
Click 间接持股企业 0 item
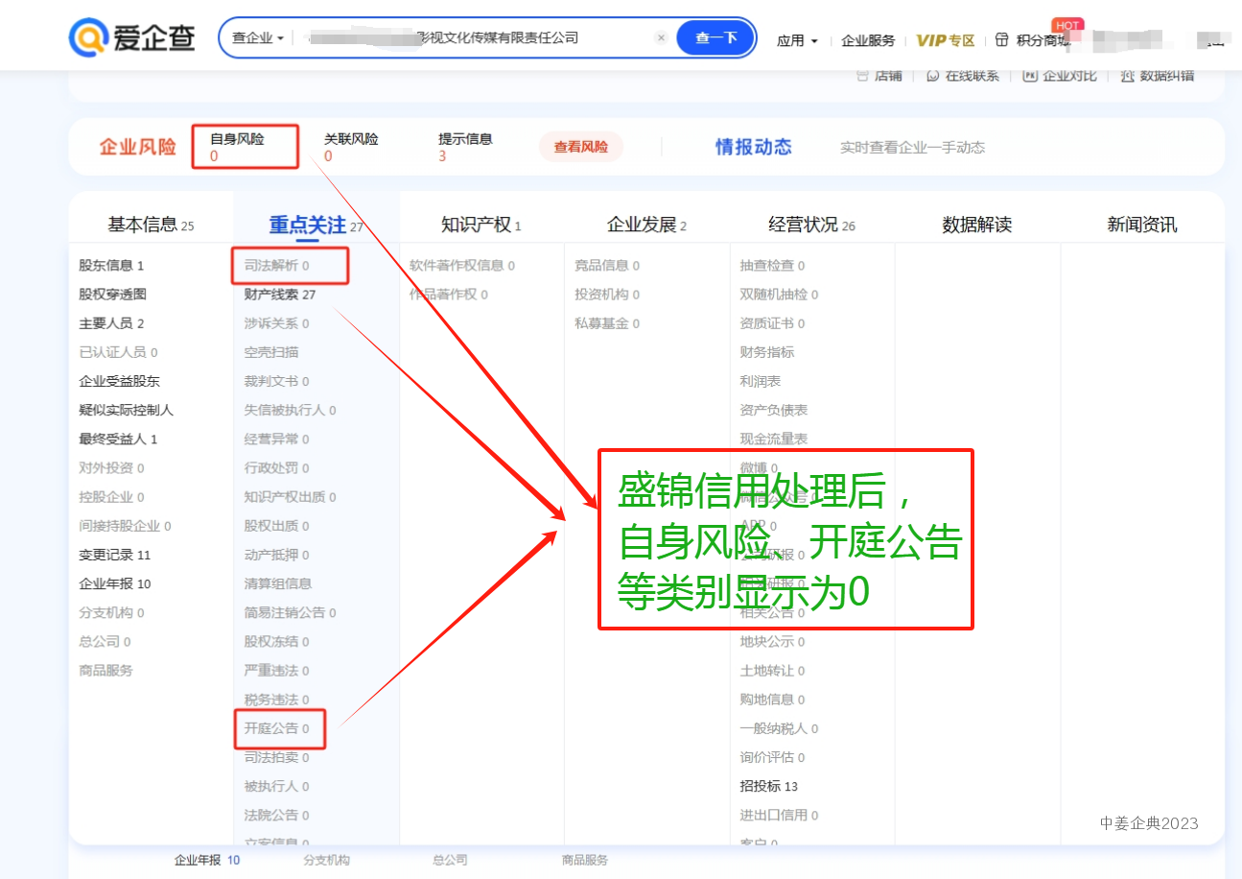pos(125,526)
